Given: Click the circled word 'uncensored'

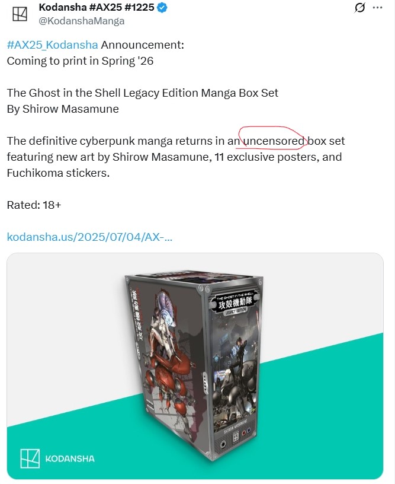Looking at the screenshot, I should coord(274,141).
